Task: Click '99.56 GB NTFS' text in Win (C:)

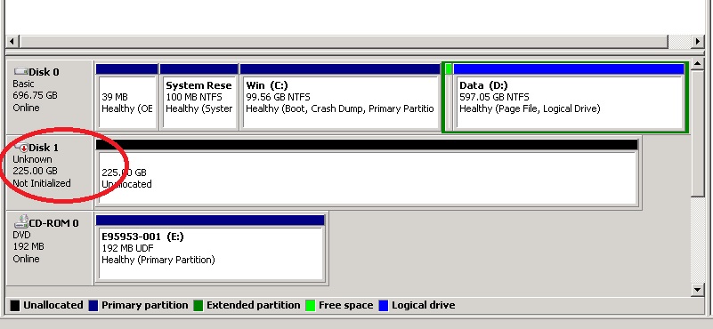Action: (x=278, y=97)
